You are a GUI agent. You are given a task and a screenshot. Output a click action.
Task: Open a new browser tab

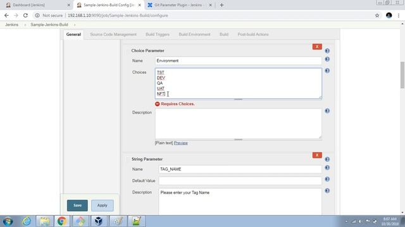221,5
